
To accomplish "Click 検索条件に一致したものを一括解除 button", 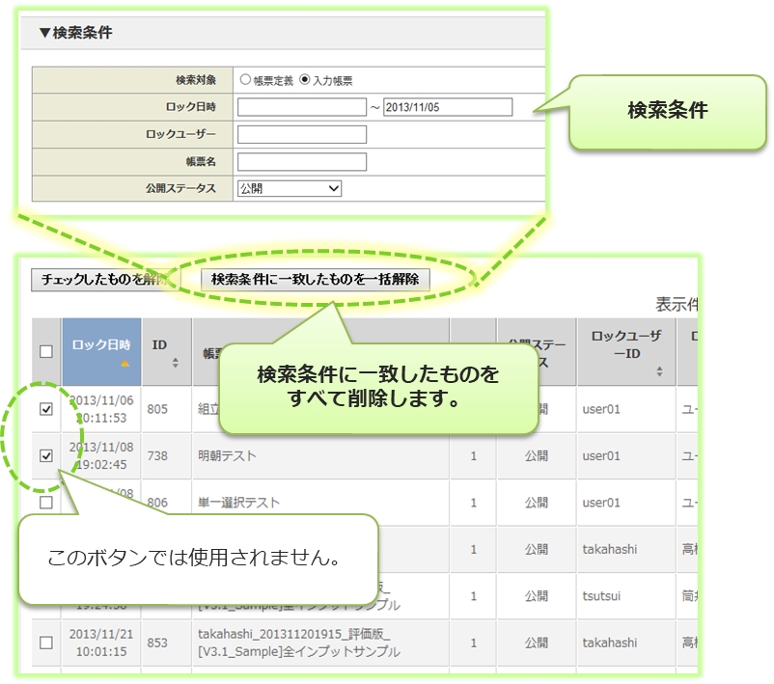I will click(x=315, y=280).
